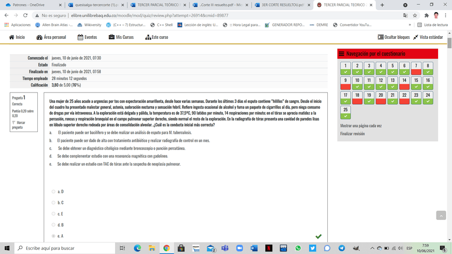Open Este curso menu
This screenshot has width=452, height=254.
(x=157, y=37)
